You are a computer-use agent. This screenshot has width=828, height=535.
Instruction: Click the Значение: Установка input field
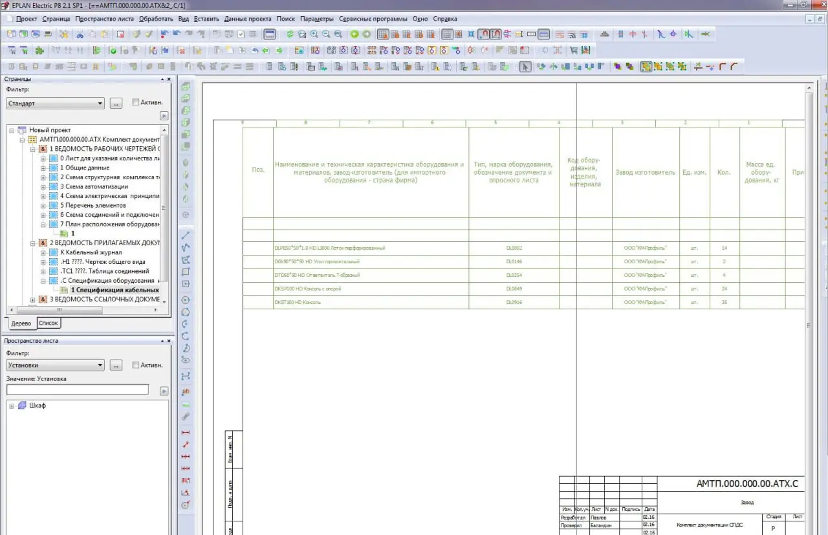pos(78,390)
